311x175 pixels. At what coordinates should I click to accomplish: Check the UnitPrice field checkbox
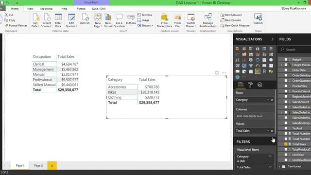click(286, 155)
